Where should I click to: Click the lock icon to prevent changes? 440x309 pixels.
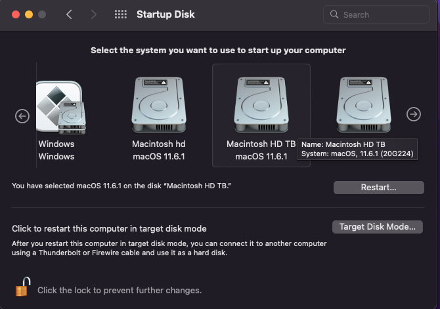pyautogui.click(x=23, y=287)
